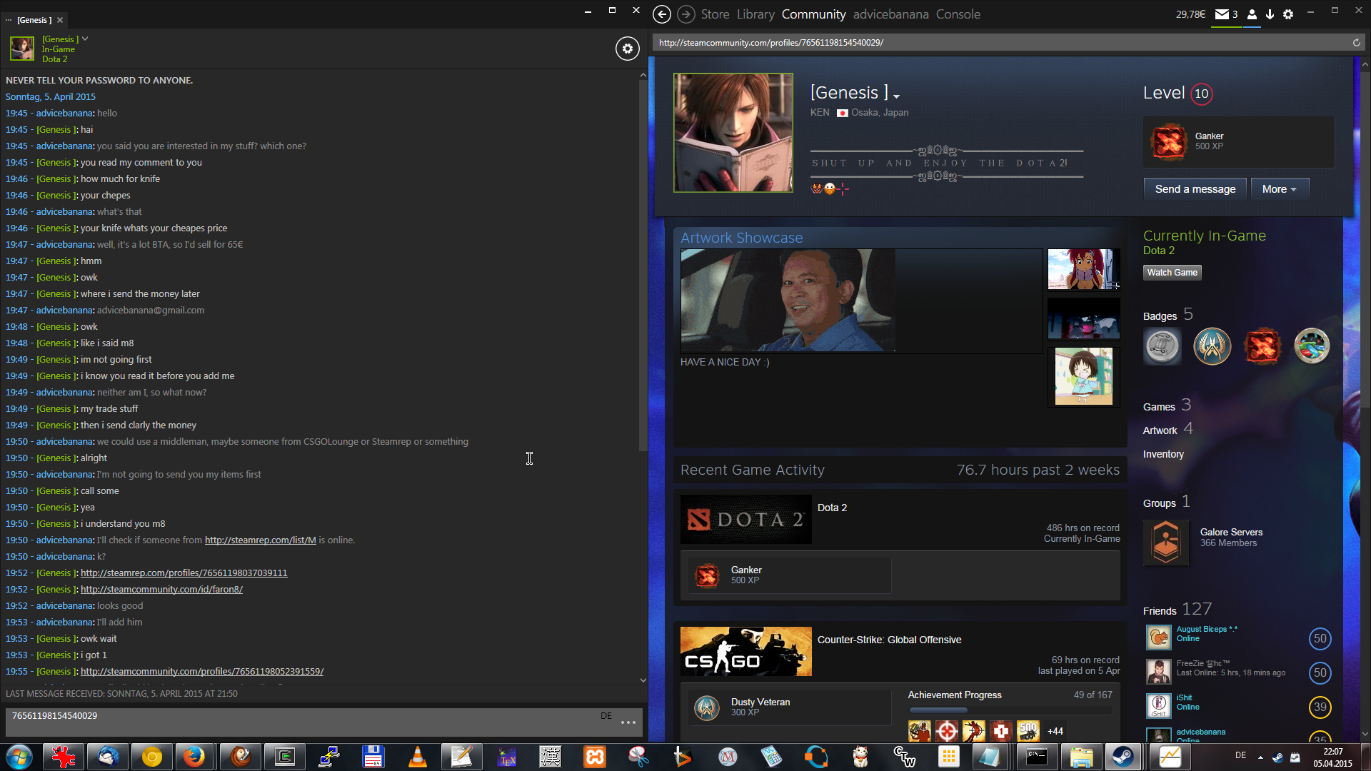Open the advicebanana profile menu
This screenshot has height=771, width=1371.
[x=890, y=14]
